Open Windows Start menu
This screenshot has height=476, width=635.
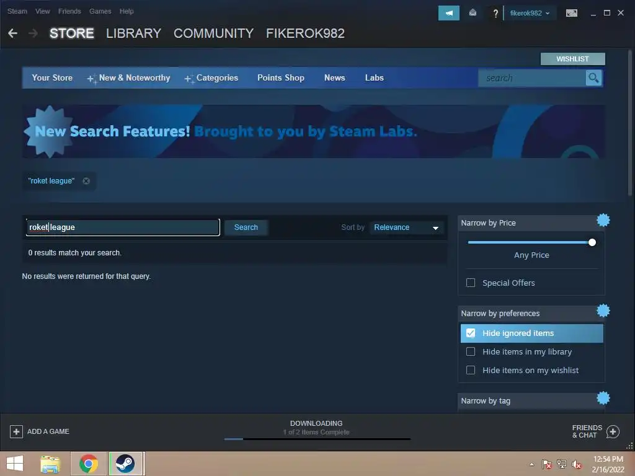tap(15, 464)
